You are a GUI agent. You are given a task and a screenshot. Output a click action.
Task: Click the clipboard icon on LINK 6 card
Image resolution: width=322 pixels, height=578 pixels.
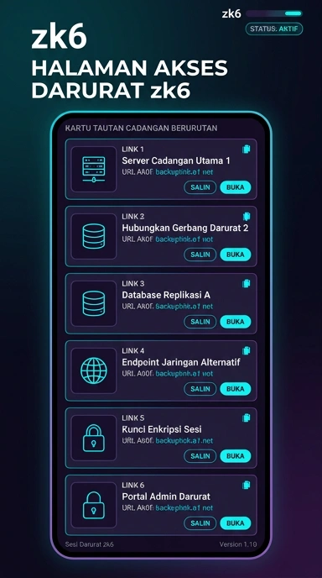[247, 485]
